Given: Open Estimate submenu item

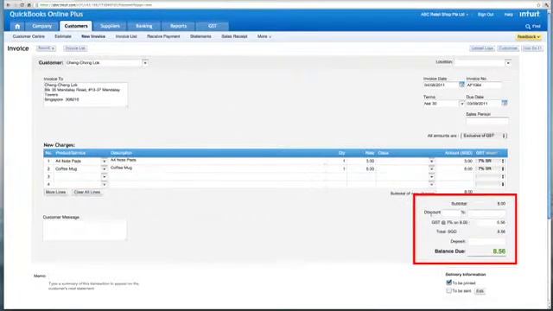Looking at the screenshot, I should [63, 36].
